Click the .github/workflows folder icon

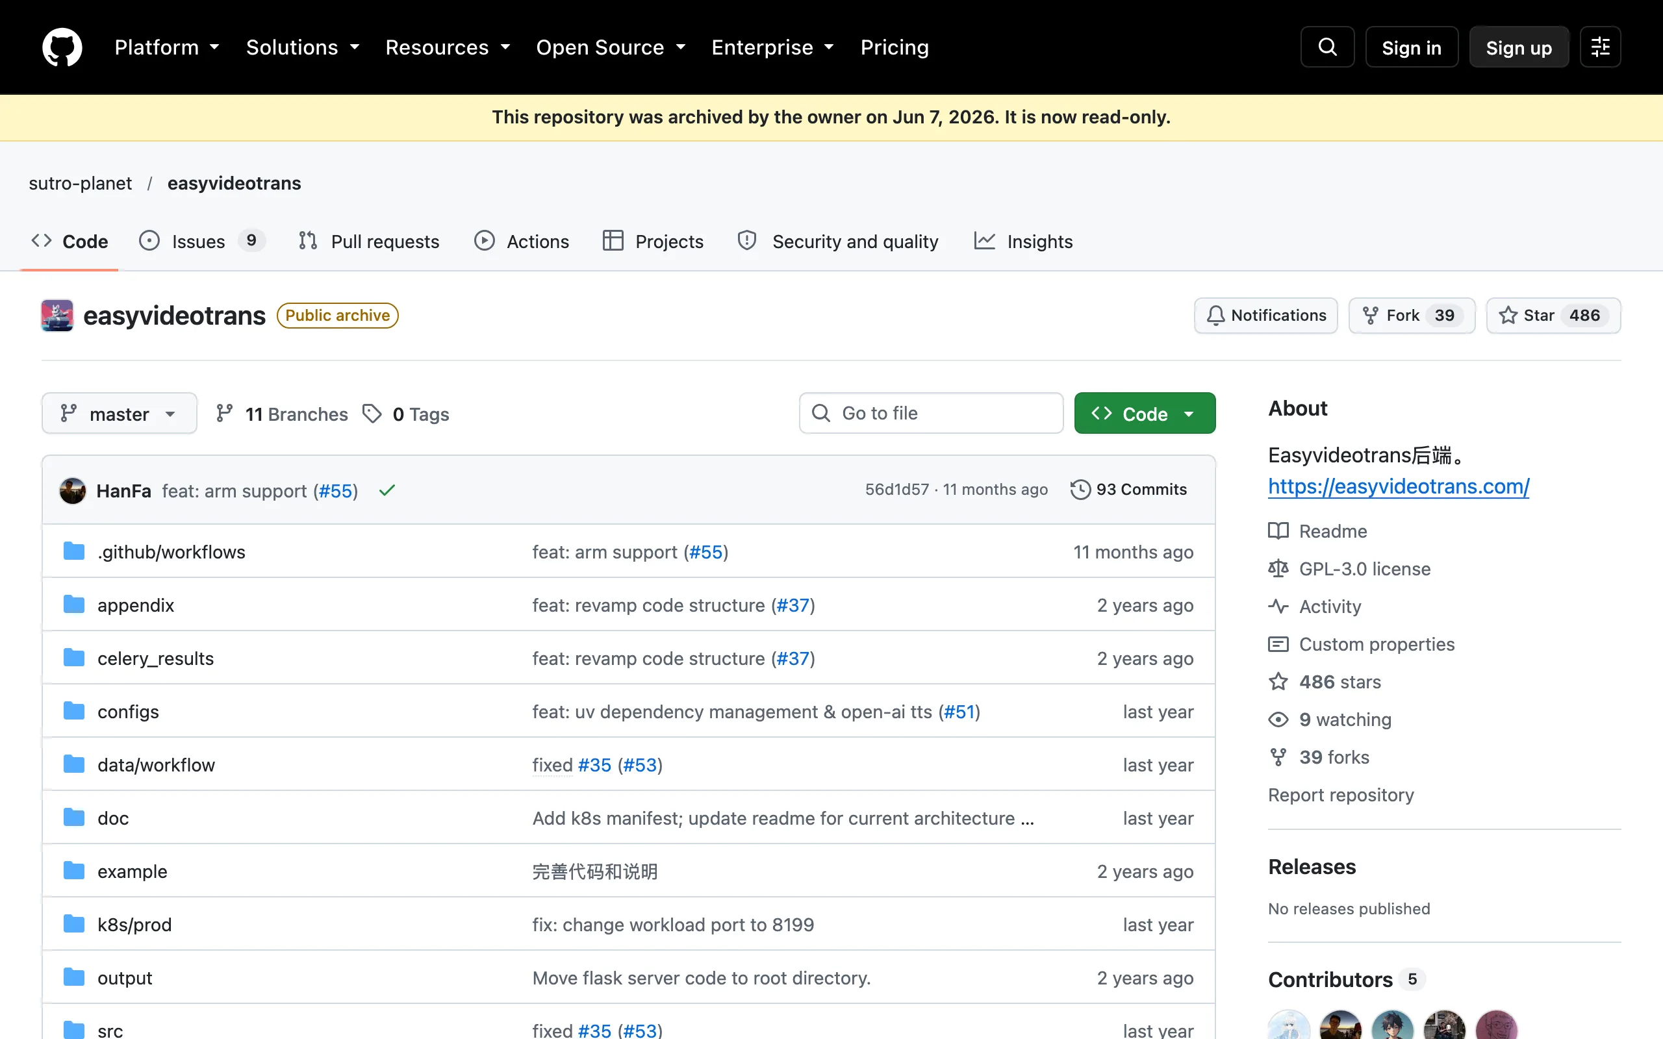[73, 551]
